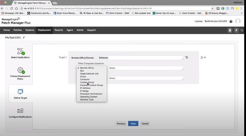Click the blue Next button

pyautogui.click(x=133, y=124)
